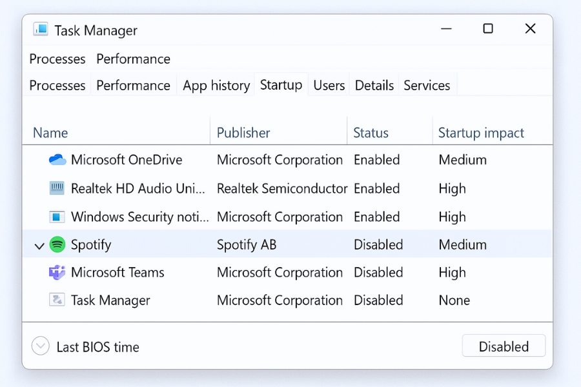Image resolution: width=581 pixels, height=387 pixels.
Task: Click the Microsoft Teams icon
Action: [x=57, y=272]
